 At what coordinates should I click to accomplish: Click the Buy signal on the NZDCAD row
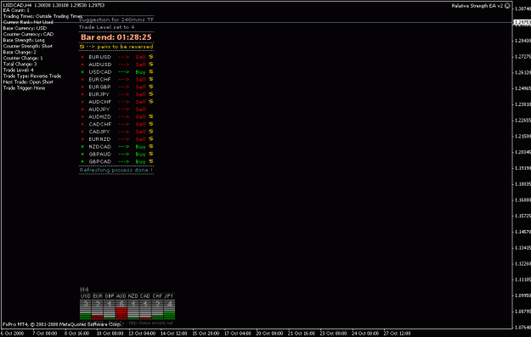click(140, 147)
